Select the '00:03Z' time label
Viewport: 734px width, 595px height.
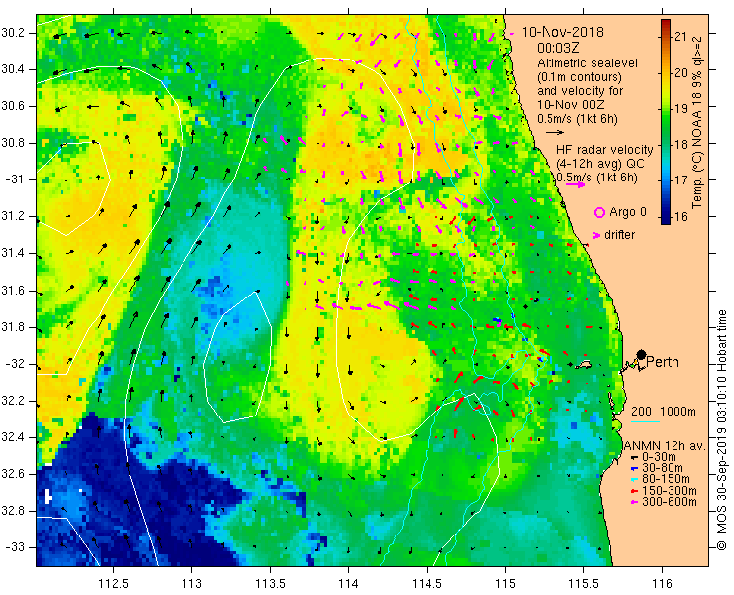(558, 48)
